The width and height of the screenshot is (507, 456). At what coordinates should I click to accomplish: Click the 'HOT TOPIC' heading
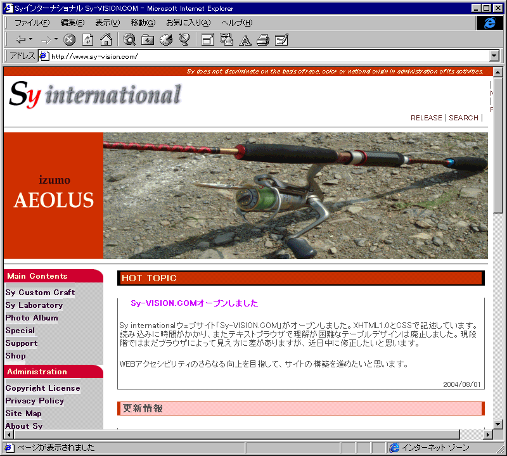(x=149, y=278)
